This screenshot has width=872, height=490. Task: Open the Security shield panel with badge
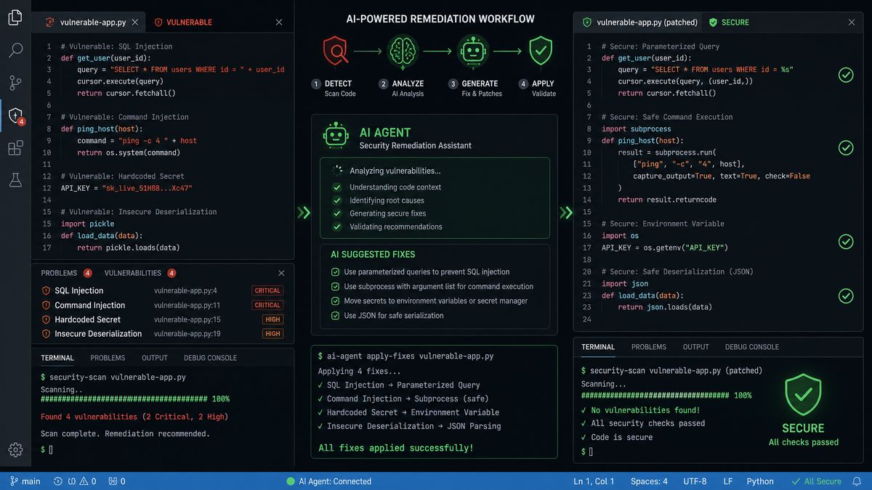tap(16, 115)
